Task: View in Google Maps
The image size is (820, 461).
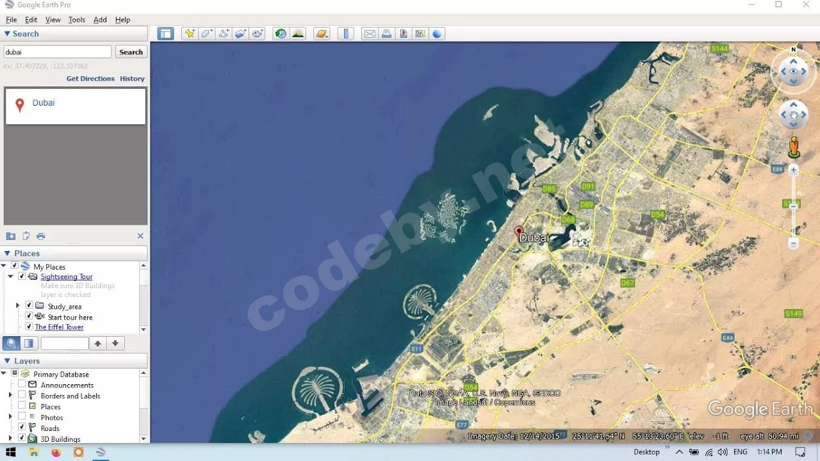Action: click(x=420, y=34)
